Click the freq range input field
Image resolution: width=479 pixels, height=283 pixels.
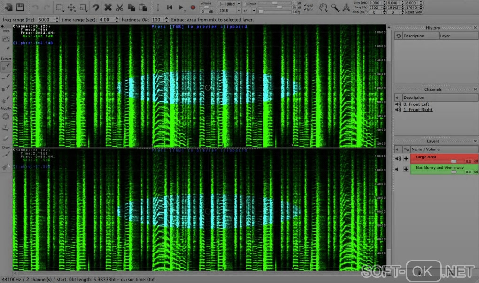coord(45,20)
